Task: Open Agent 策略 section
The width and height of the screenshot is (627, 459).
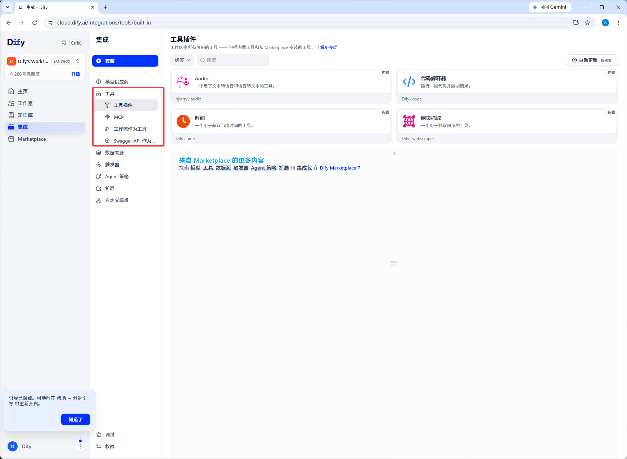Action: [x=125, y=176]
